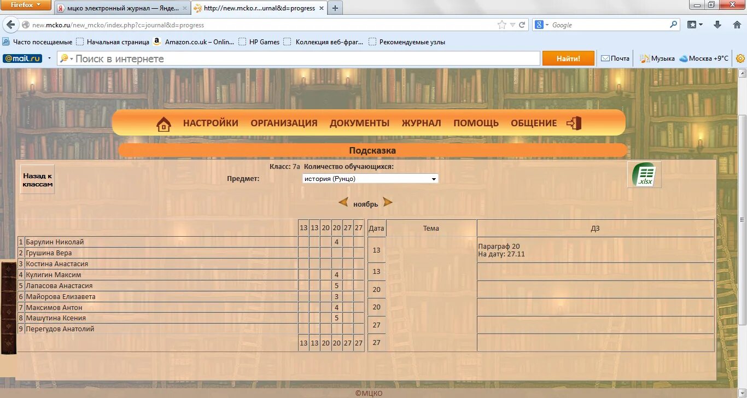Open subject dropdown история (Рунцо)

[370, 179]
